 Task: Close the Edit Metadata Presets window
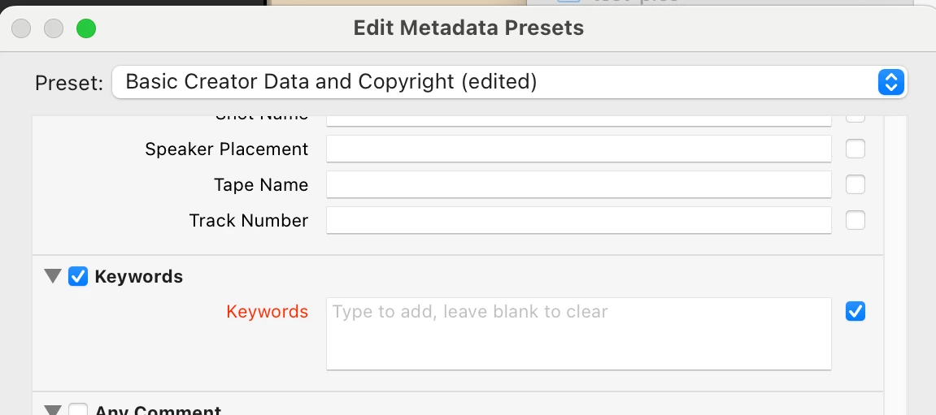pos(21,28)
